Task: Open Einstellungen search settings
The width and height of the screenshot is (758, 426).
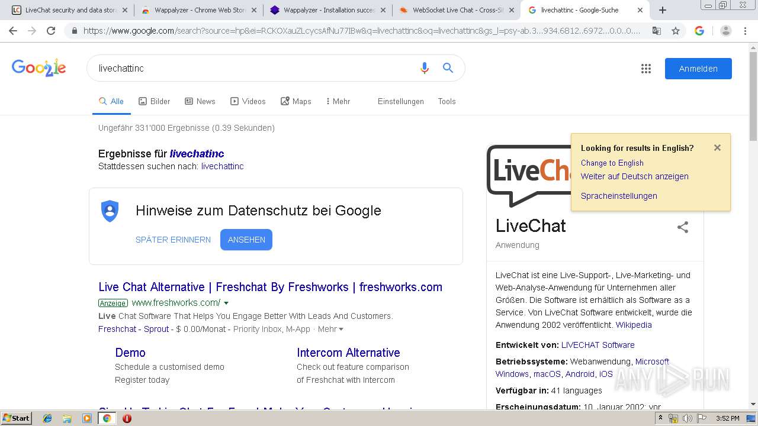Action: tap(401, 101)
